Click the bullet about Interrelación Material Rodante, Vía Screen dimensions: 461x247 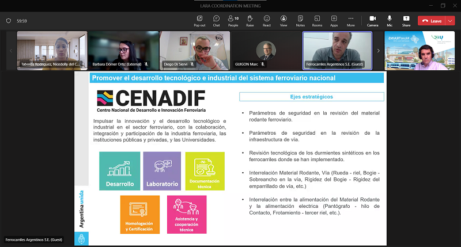tap(314, 180)
